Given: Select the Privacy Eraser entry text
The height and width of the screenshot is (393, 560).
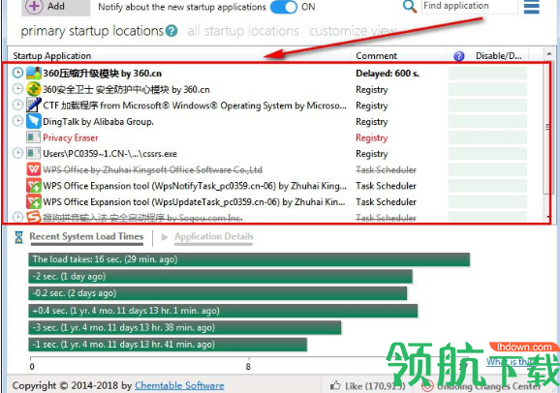Looking at the screenshot, I should [71, 137].
